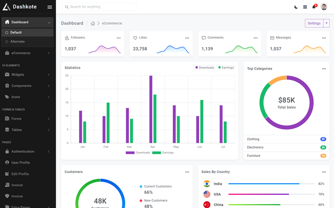334x208 pixels.
Task: Expand the Widgets sidebar menu
Action: [28, 75]
